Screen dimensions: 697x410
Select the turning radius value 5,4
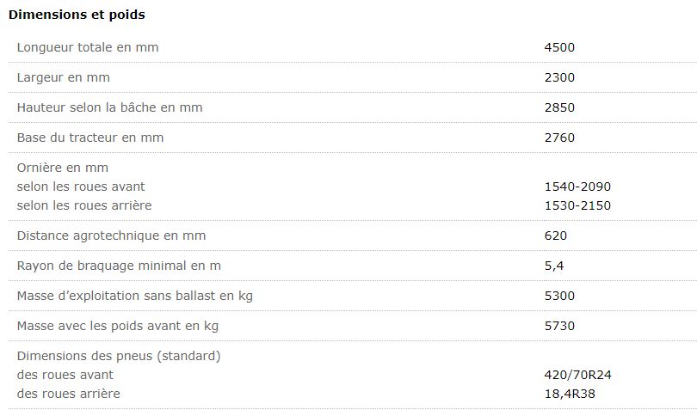point(553,266)
